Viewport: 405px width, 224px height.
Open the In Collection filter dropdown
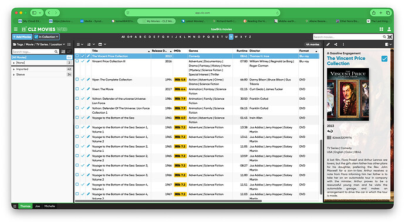click(46, 37)
